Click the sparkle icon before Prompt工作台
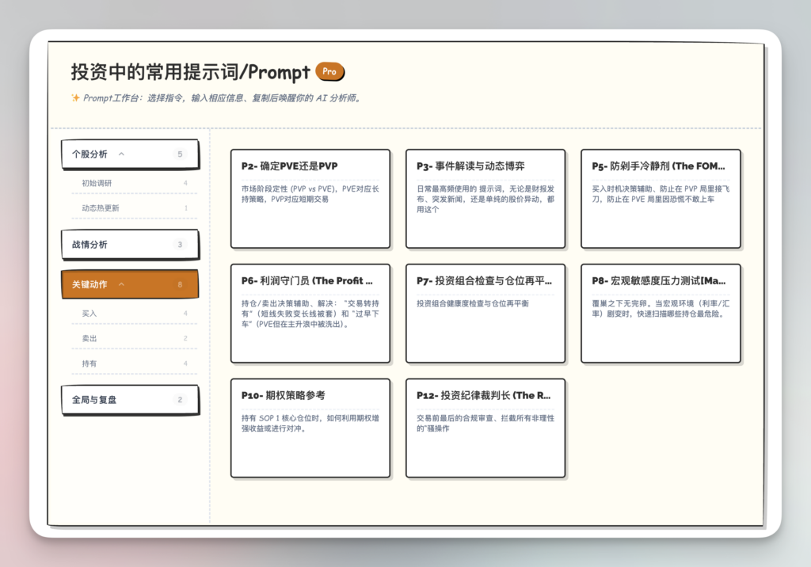Viewport: 811px width, 567px height. click(x=75, y=99)
